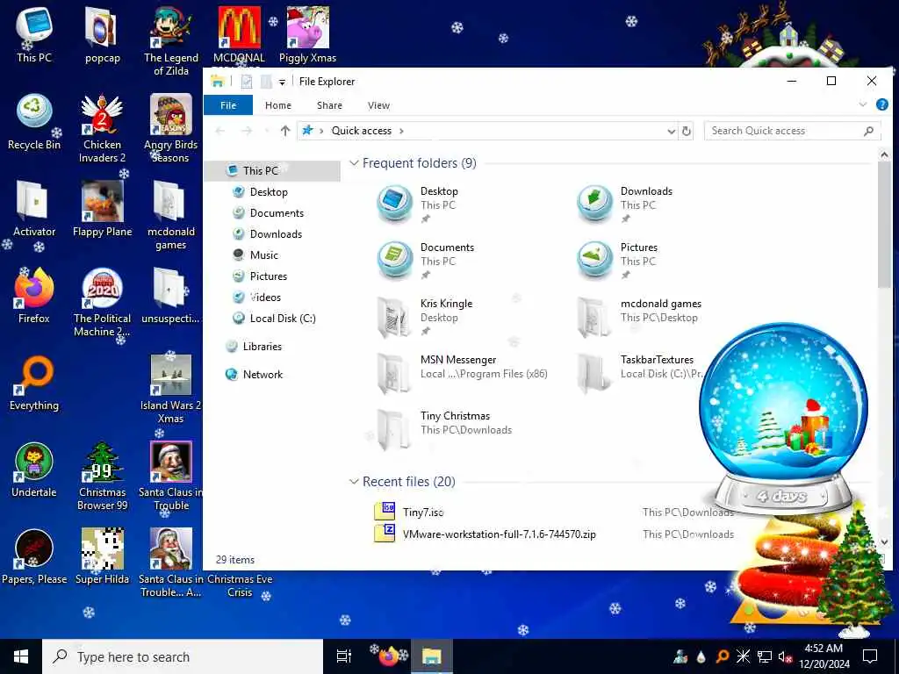Open the Activator desktop folder
The width and height of the screenshot is (899, 674).
tap(34, 209)
